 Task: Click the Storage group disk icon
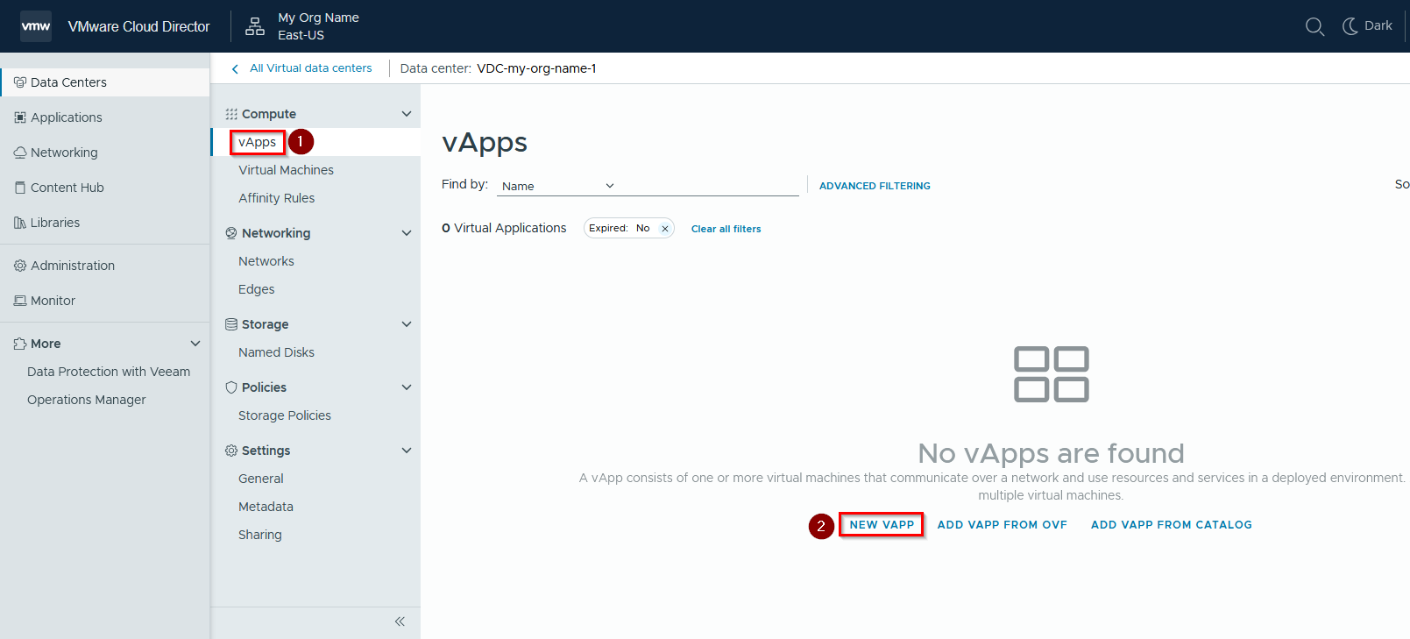231,324
